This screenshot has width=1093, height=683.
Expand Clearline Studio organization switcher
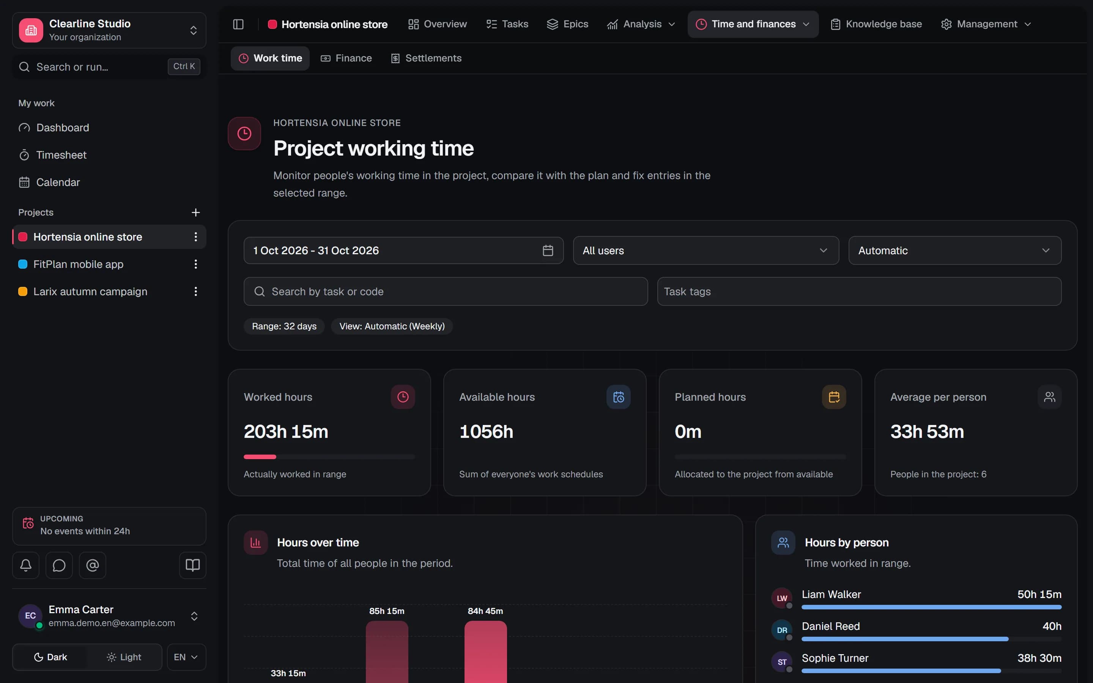193,30
